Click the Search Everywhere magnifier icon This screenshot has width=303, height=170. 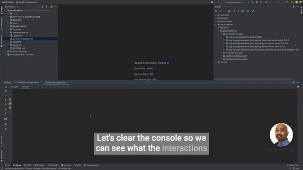(x=292, y=2)
